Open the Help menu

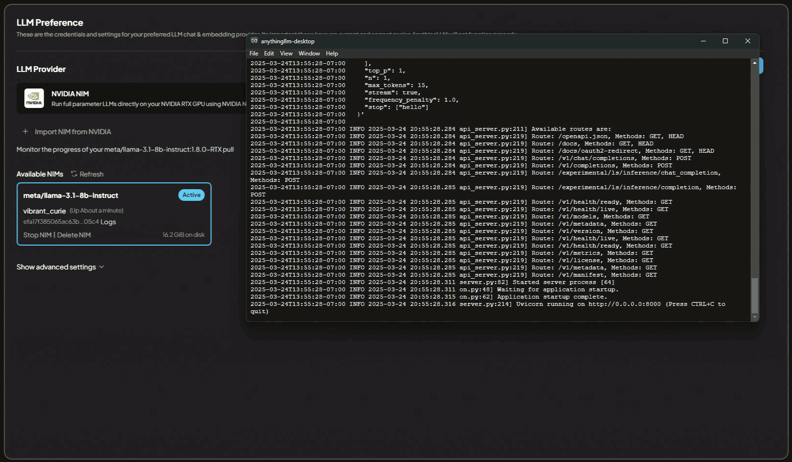click(x=332, y=53)
